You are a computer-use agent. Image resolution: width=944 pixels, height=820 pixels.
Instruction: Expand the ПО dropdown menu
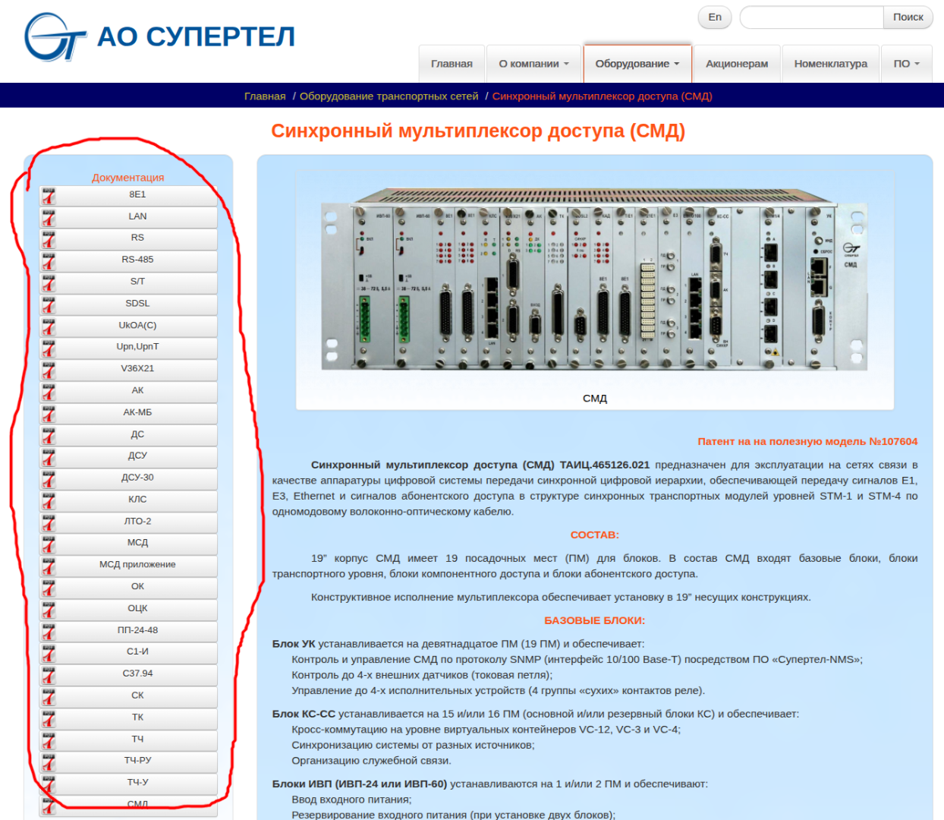[906, 64]
